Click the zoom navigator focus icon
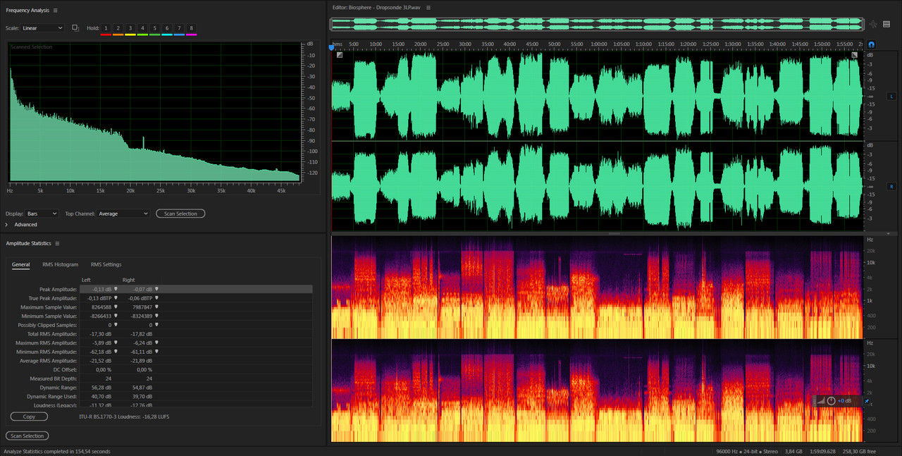This screenshot has height=456, width=902. coord(873,24)
